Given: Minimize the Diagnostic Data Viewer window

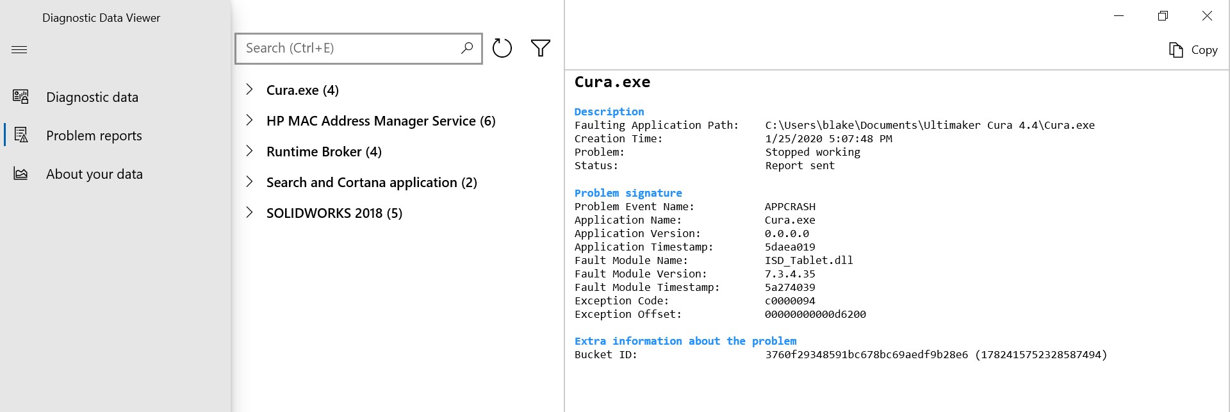Looking at the screenshot, I should point(1119,16).
